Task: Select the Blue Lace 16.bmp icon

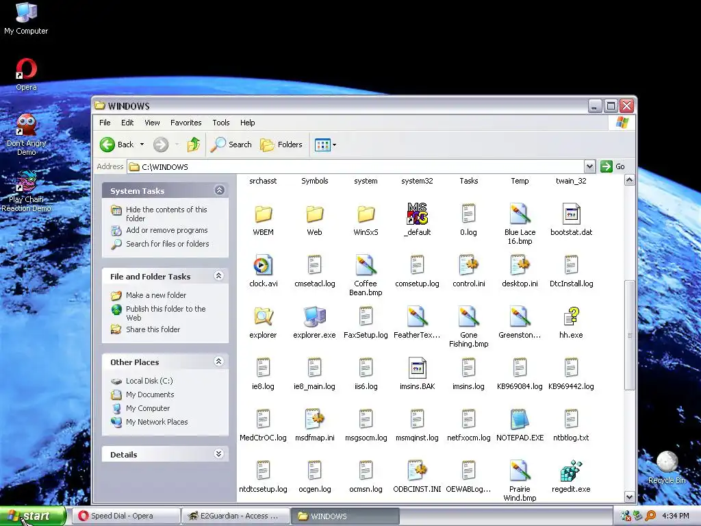Action: [x=520, y=214]
